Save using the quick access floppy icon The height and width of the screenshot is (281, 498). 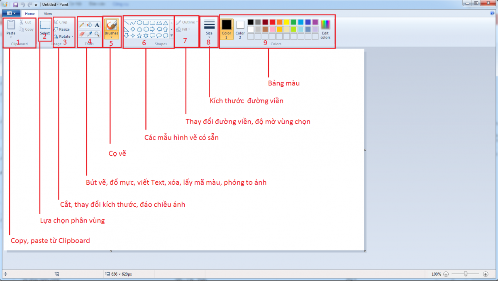click(15, 5)
